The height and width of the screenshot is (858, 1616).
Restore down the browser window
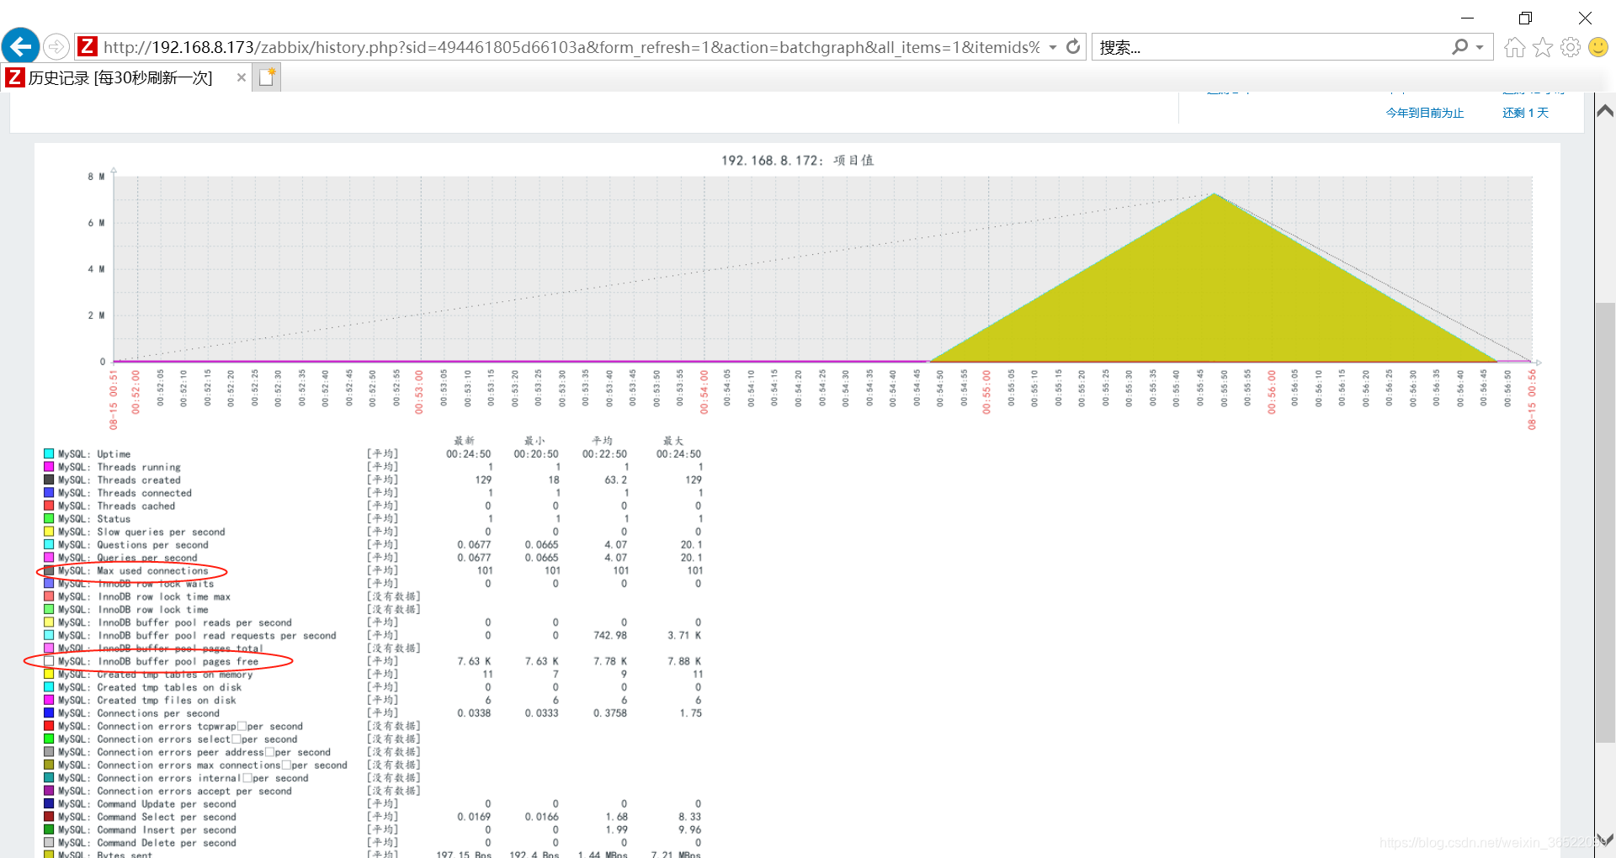click(1525, 18)
